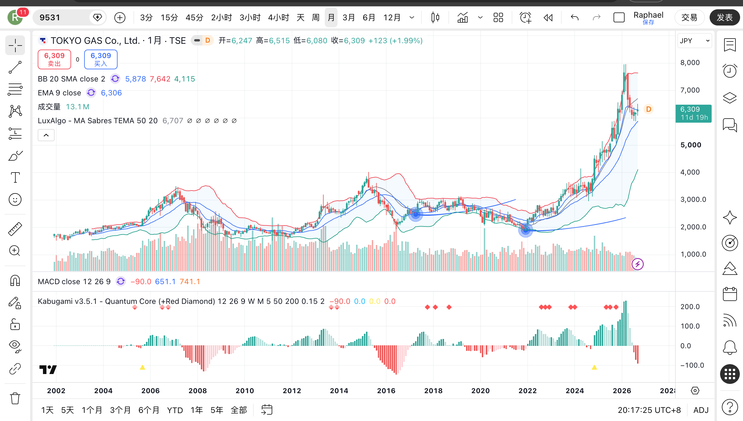The image size is (743, 421).
Task: Click the user profile avatar R
Action: pos(15,17)
